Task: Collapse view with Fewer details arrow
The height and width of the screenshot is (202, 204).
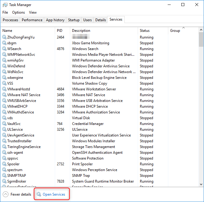Action: [x=5, y=194]
